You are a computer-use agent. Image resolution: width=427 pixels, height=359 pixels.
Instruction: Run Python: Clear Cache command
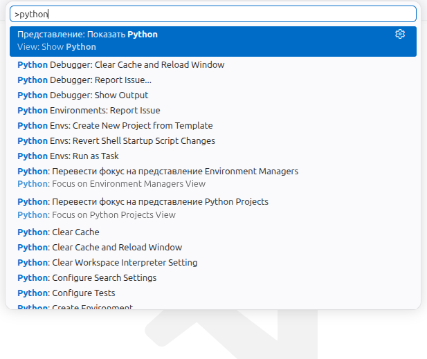213,232
